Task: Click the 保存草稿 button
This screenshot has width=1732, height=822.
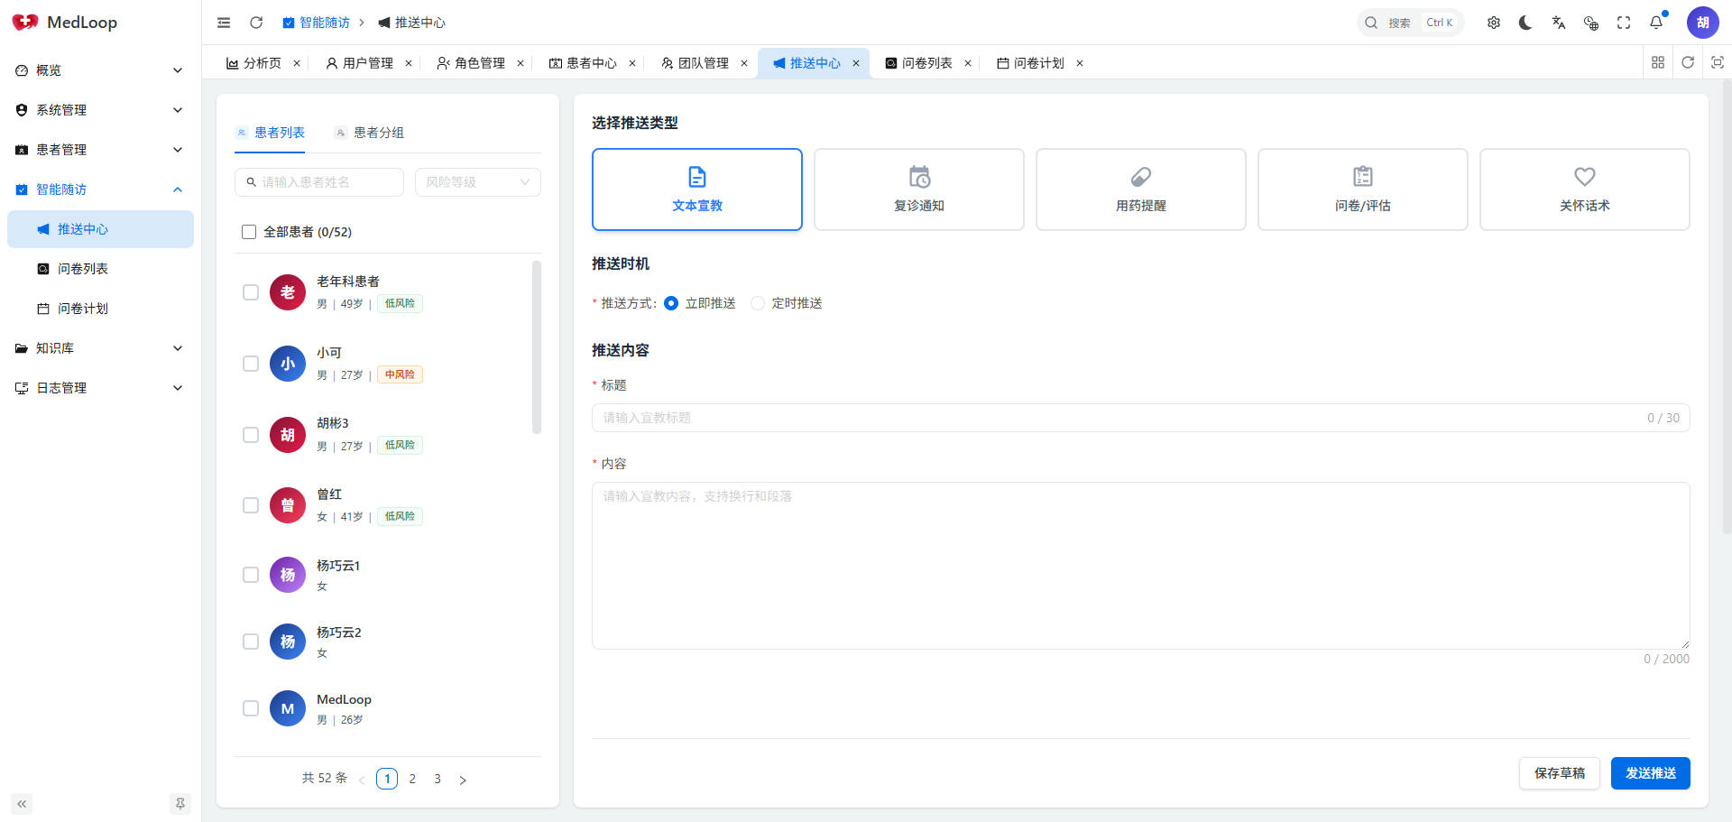Action: (x=1560, y=773)
